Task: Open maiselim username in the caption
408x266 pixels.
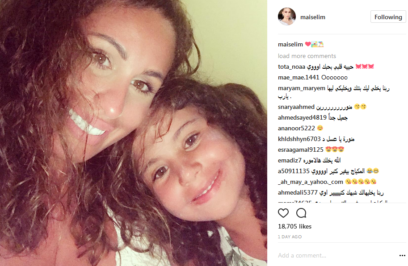Action: (x=290, y=45)
